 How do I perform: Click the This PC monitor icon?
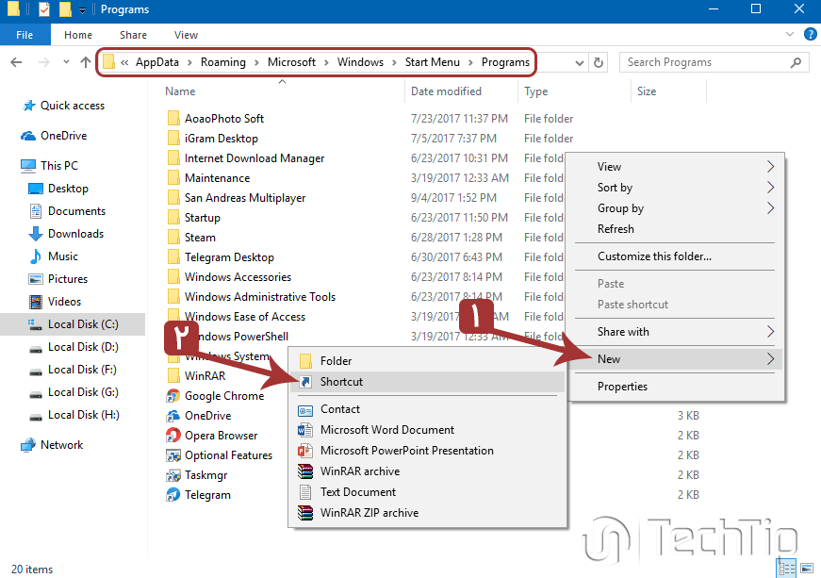(28, 166)
